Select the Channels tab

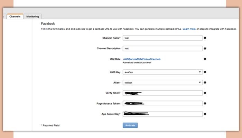coord(15,17)
